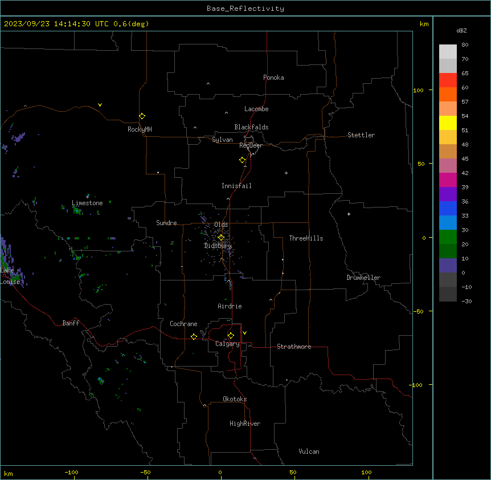This screenshot has width=491, height=480.
Task: Select the ThreeHills label
Action: point(306,238)
